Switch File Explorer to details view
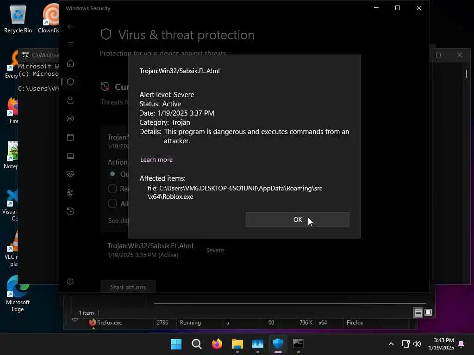 (x=418, y=313)
